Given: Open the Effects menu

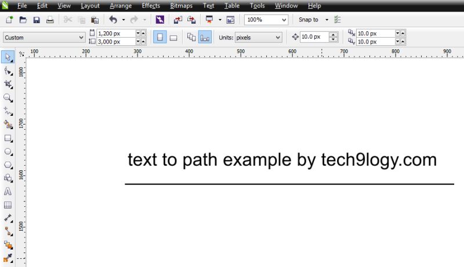Looking at the screenshot, I should (x=151, y=6).
